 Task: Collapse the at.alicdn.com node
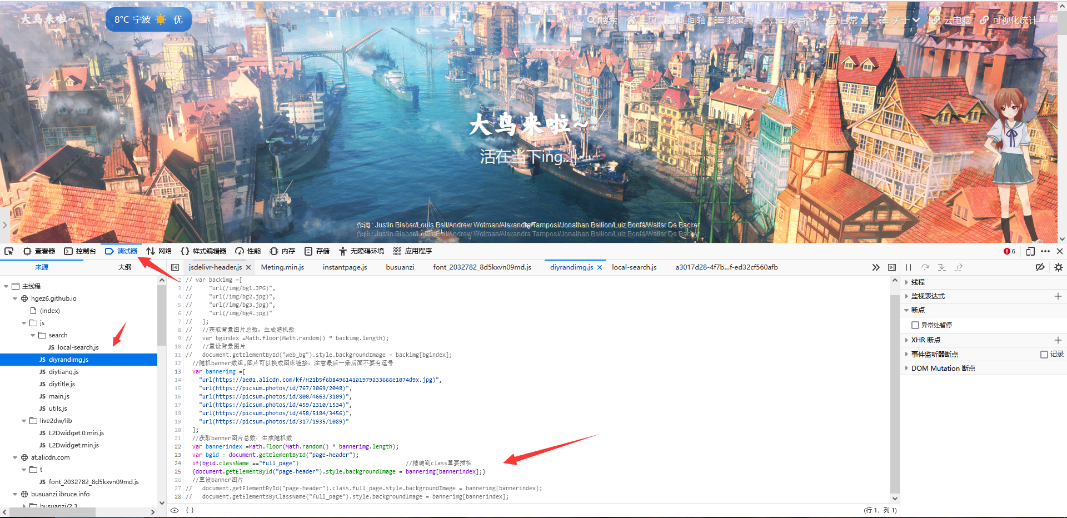(x=15, y=457)
